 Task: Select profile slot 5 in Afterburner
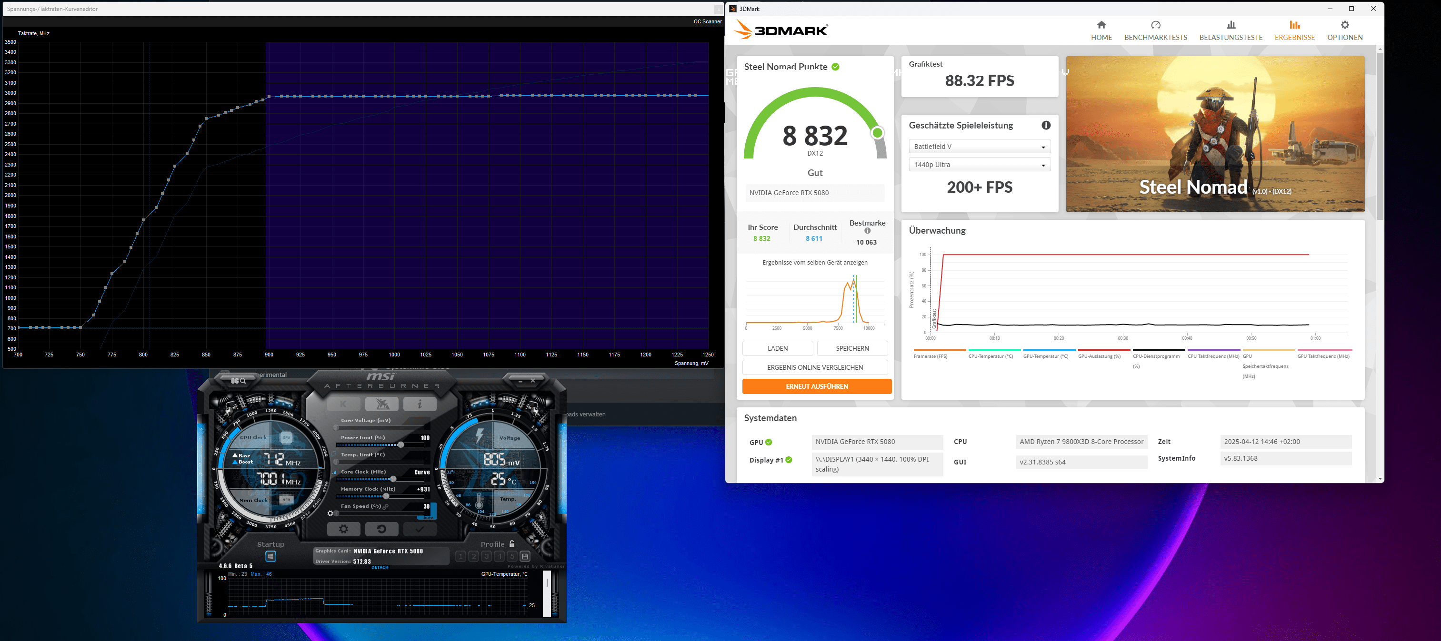512,556
